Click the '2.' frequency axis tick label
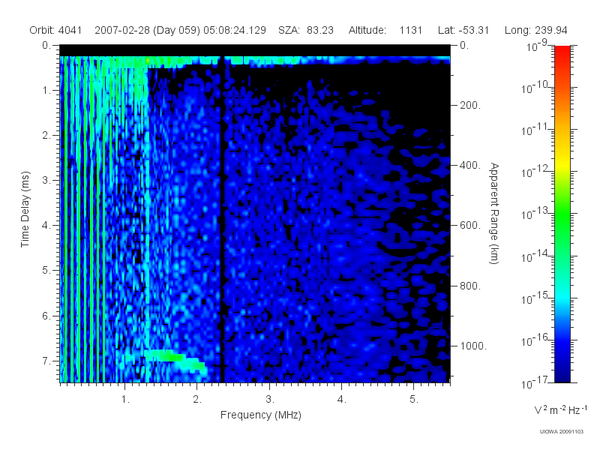The width and height of the screenshot is (600, 450). click(x=197, y=400)
